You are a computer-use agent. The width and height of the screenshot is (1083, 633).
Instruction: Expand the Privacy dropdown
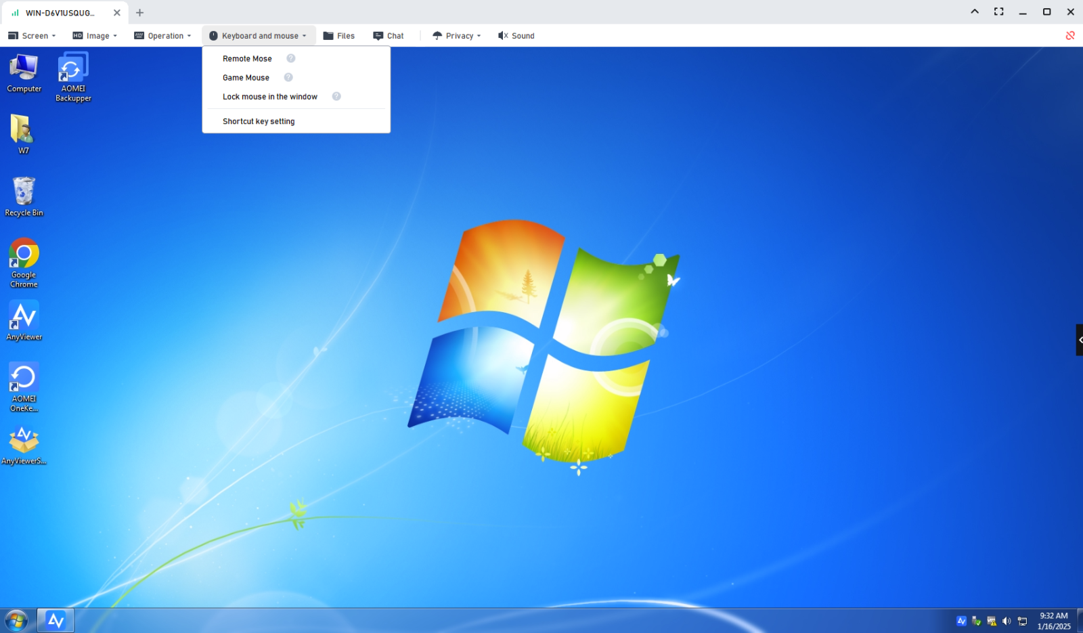pyautogui.click(x=457, y=36)
